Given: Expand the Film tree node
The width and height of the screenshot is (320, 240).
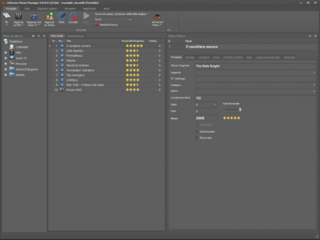Looking at the screenshot, I should 6,52.
